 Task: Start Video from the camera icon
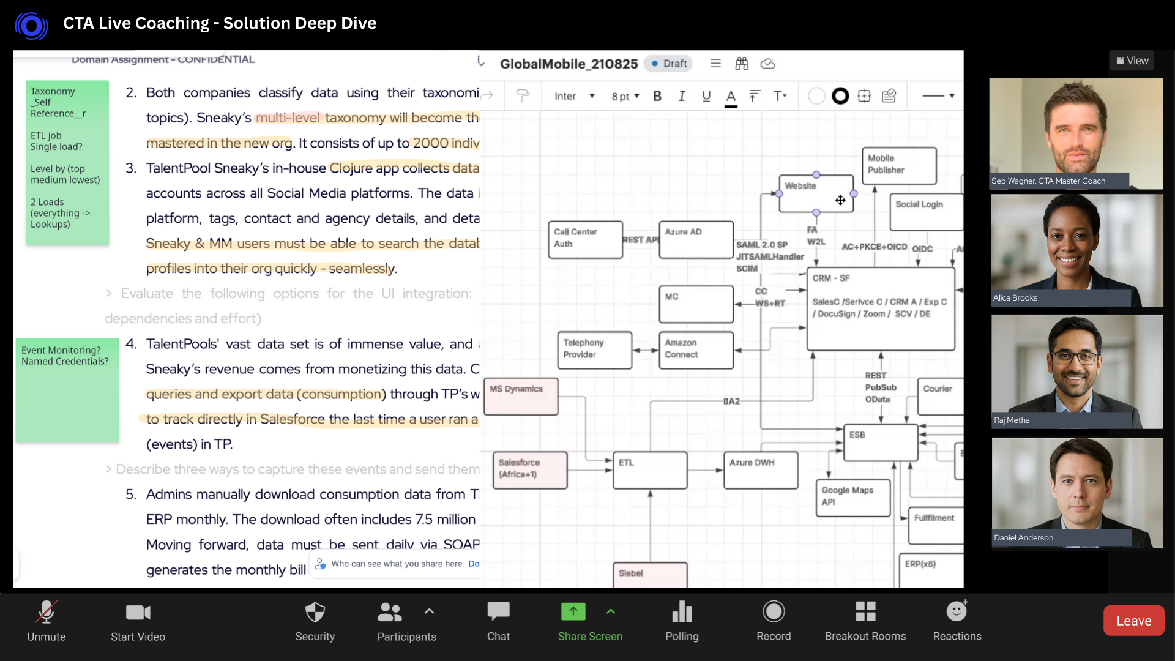138,621
